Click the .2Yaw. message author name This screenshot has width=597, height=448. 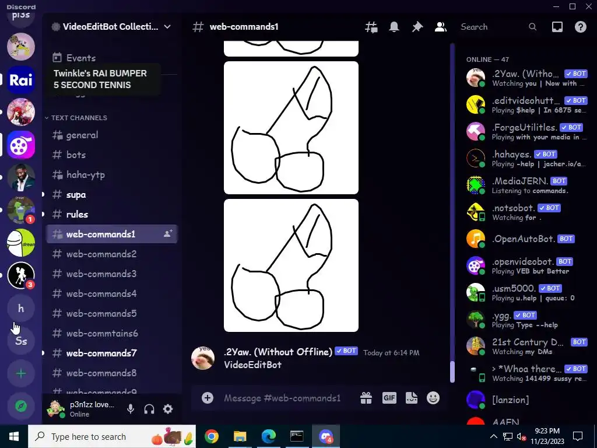(x=278, y=352)
